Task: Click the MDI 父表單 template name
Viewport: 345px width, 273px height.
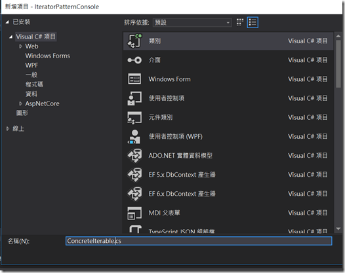Action: click(x=165, y=213)
